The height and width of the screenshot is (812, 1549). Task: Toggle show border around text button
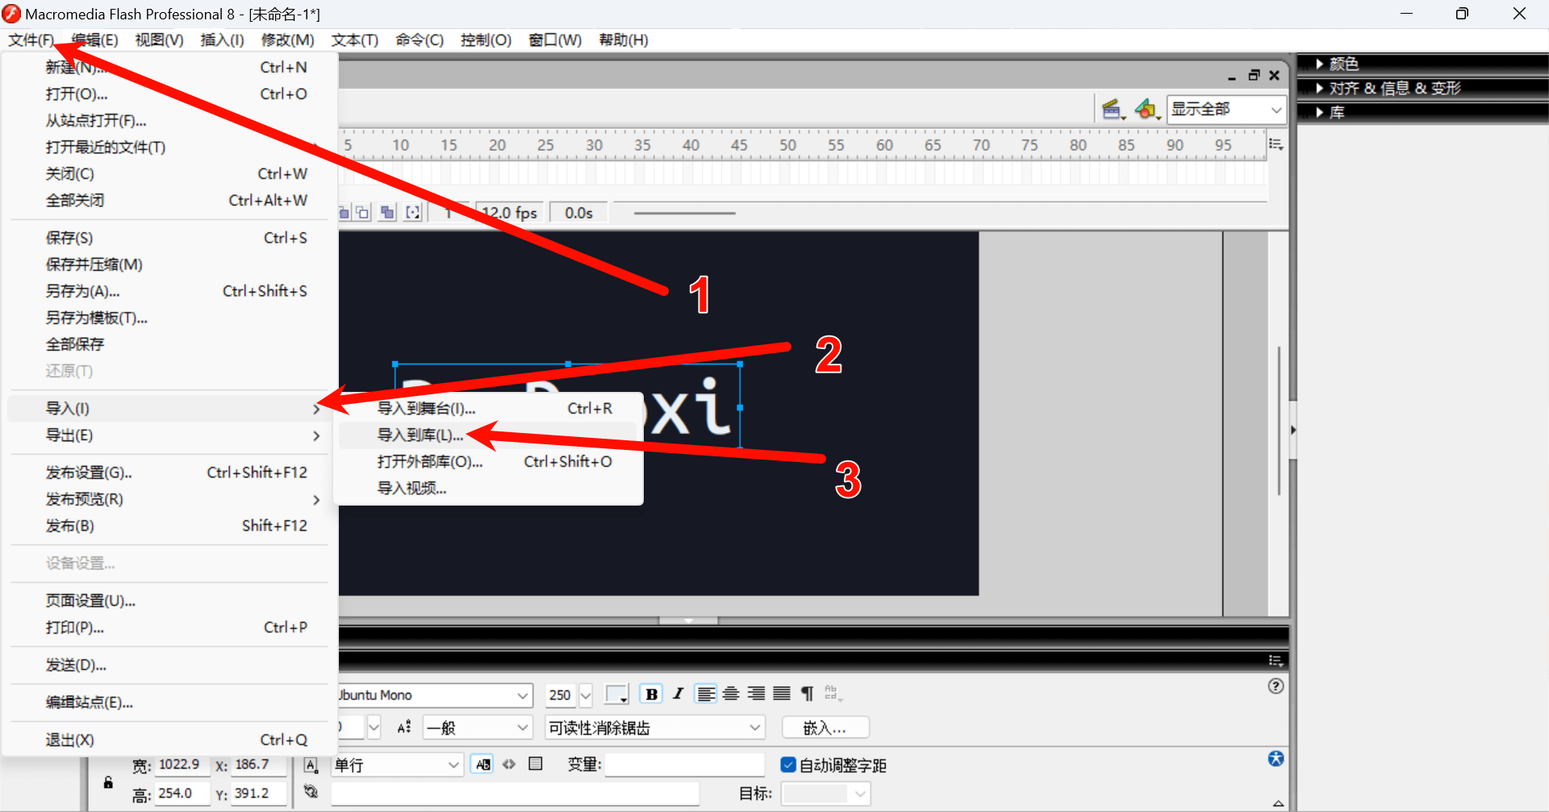536,764
